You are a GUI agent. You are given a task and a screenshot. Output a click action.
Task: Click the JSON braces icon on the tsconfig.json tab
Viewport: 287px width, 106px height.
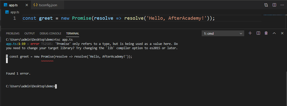coord(36,5)
